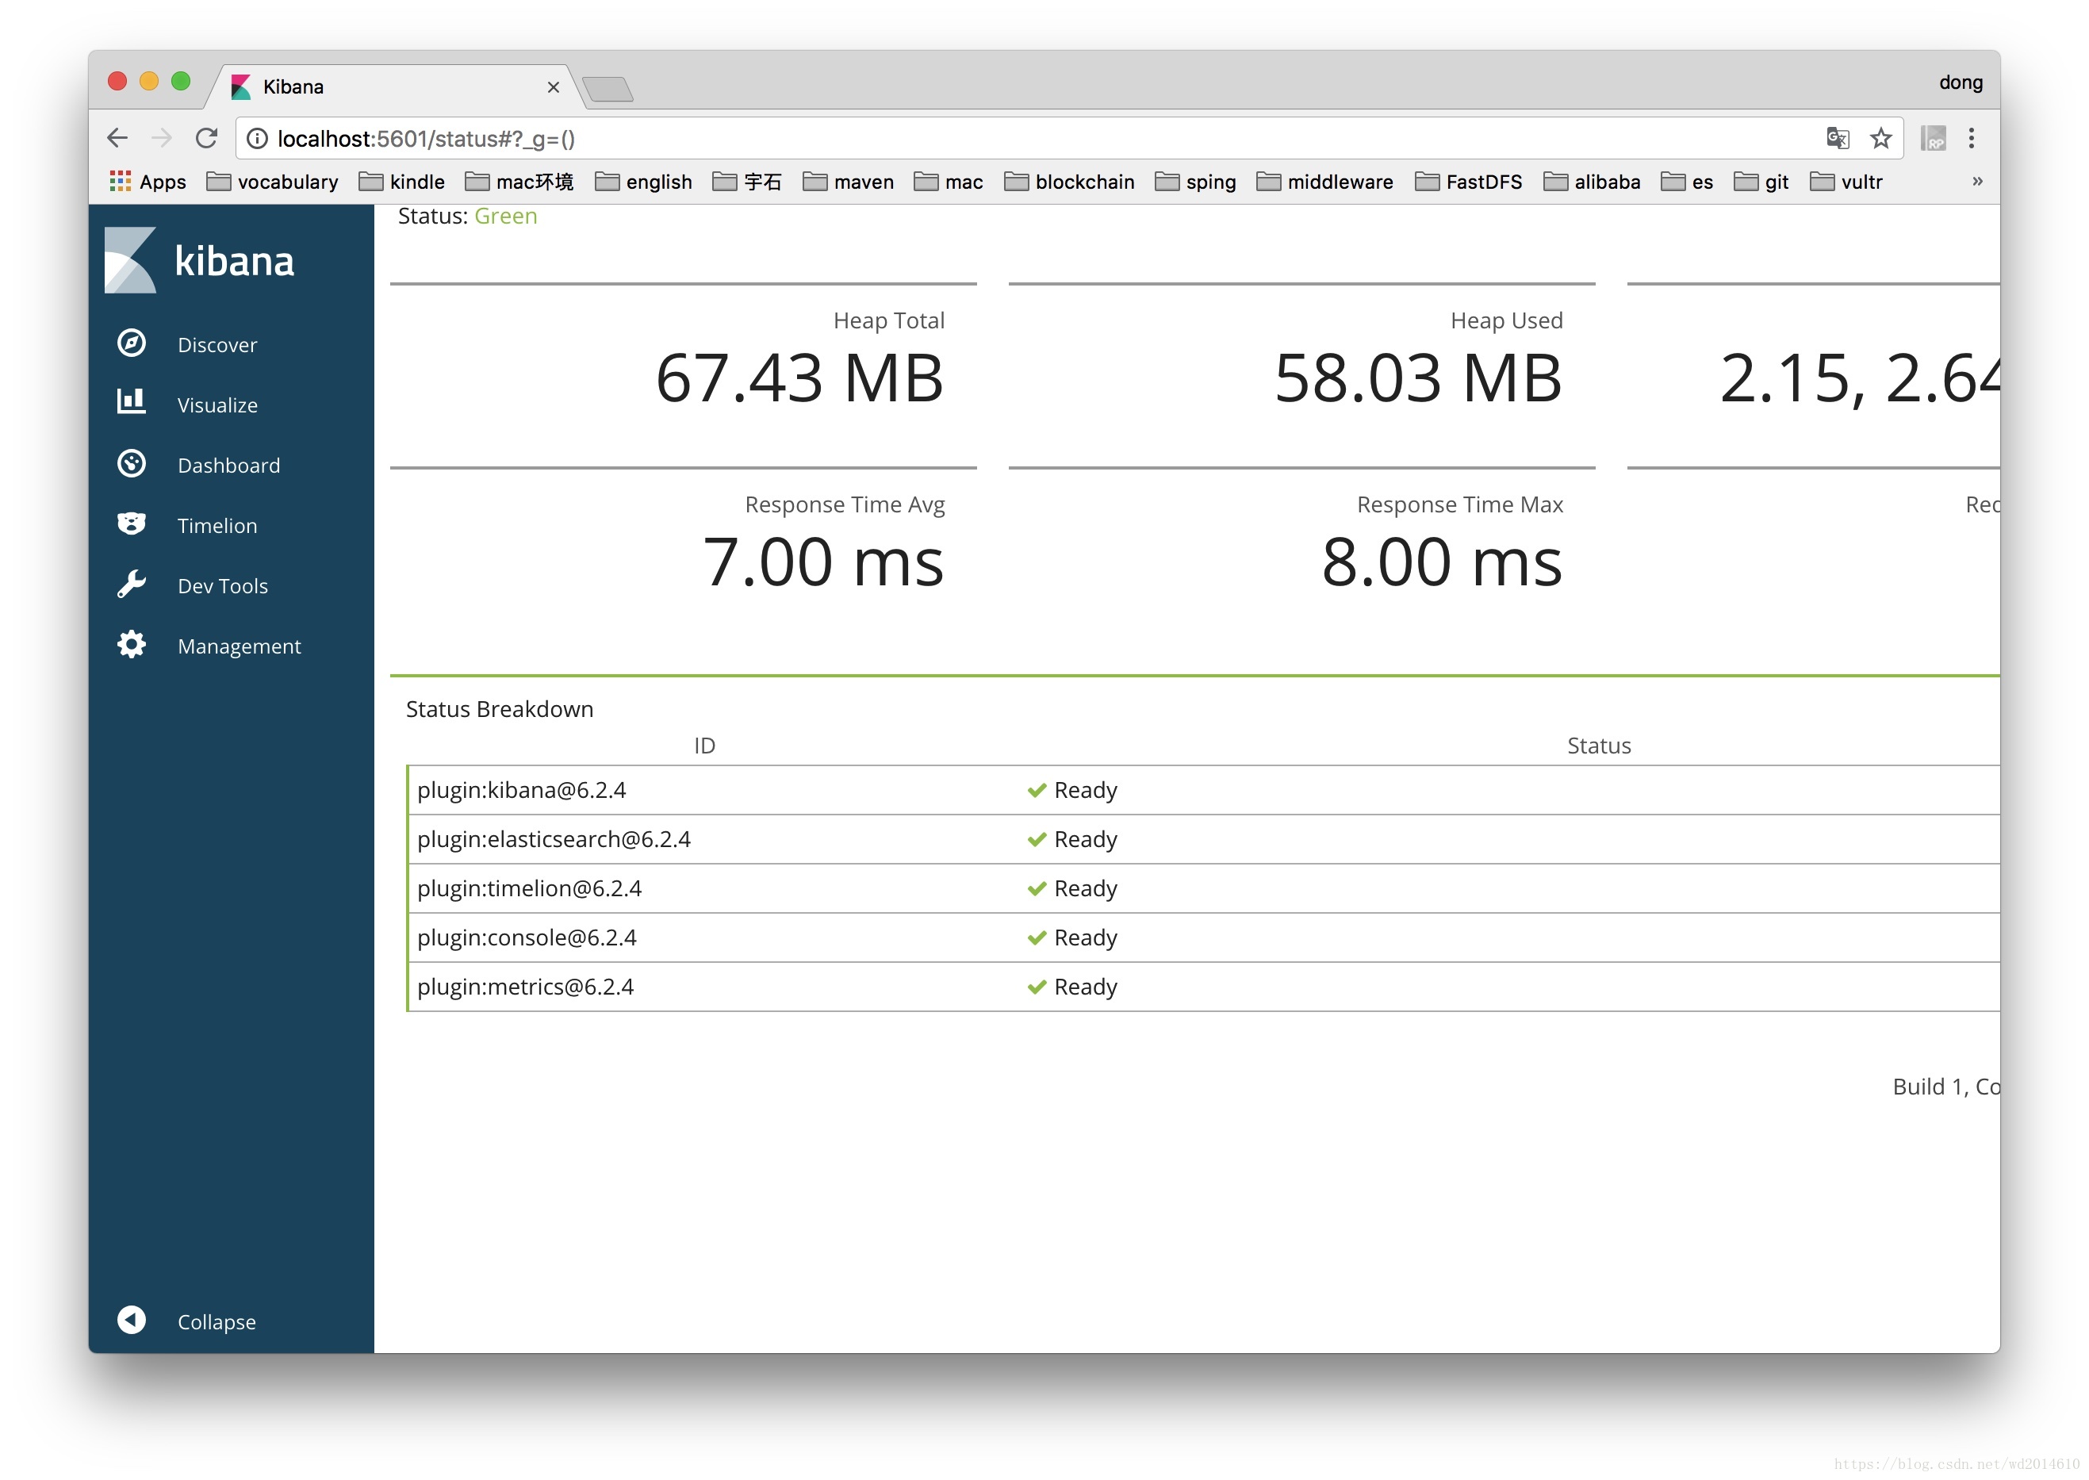Open the blockchain bookmarks folder
Viewport: 2089px width, 1480px height.
click(x=1068, y=182)
